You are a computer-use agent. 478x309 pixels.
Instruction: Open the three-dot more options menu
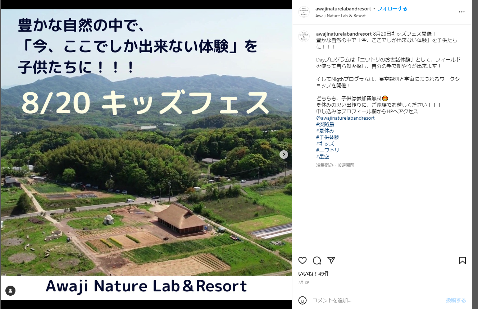462,12
